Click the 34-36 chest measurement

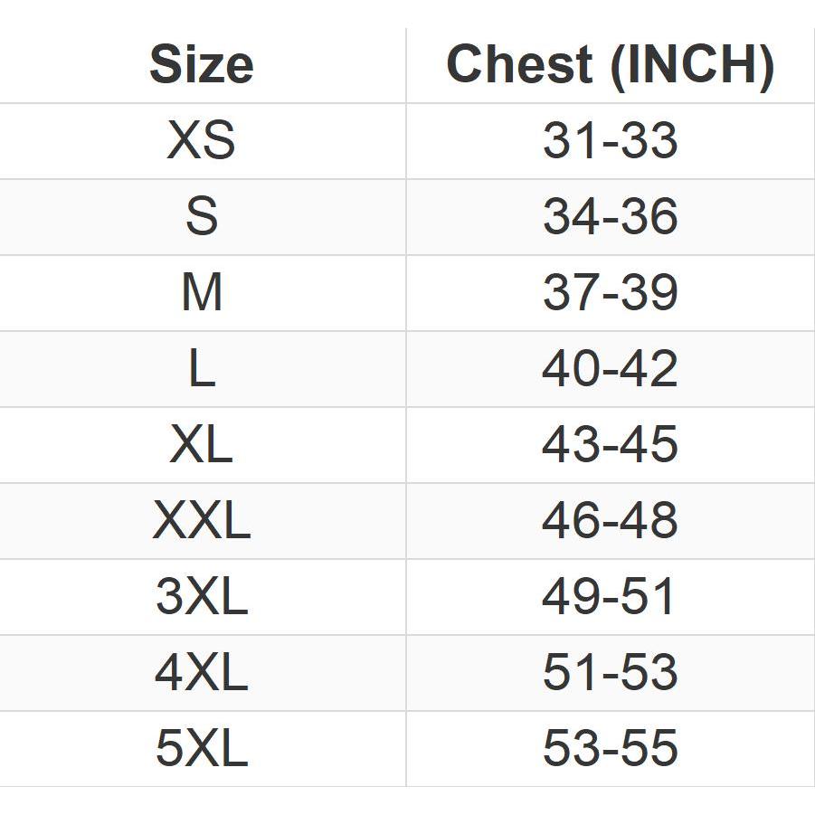(610, 217)
